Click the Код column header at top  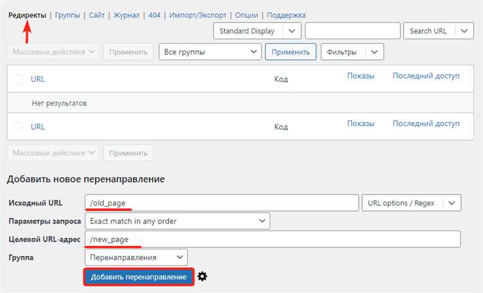281,79
